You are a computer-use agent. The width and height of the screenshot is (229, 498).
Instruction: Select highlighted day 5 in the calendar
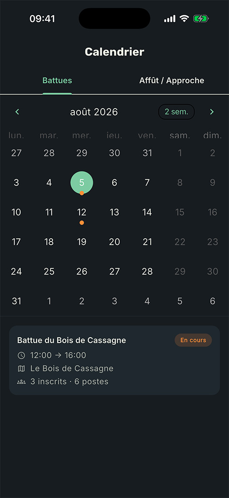[x=82, y=183]
